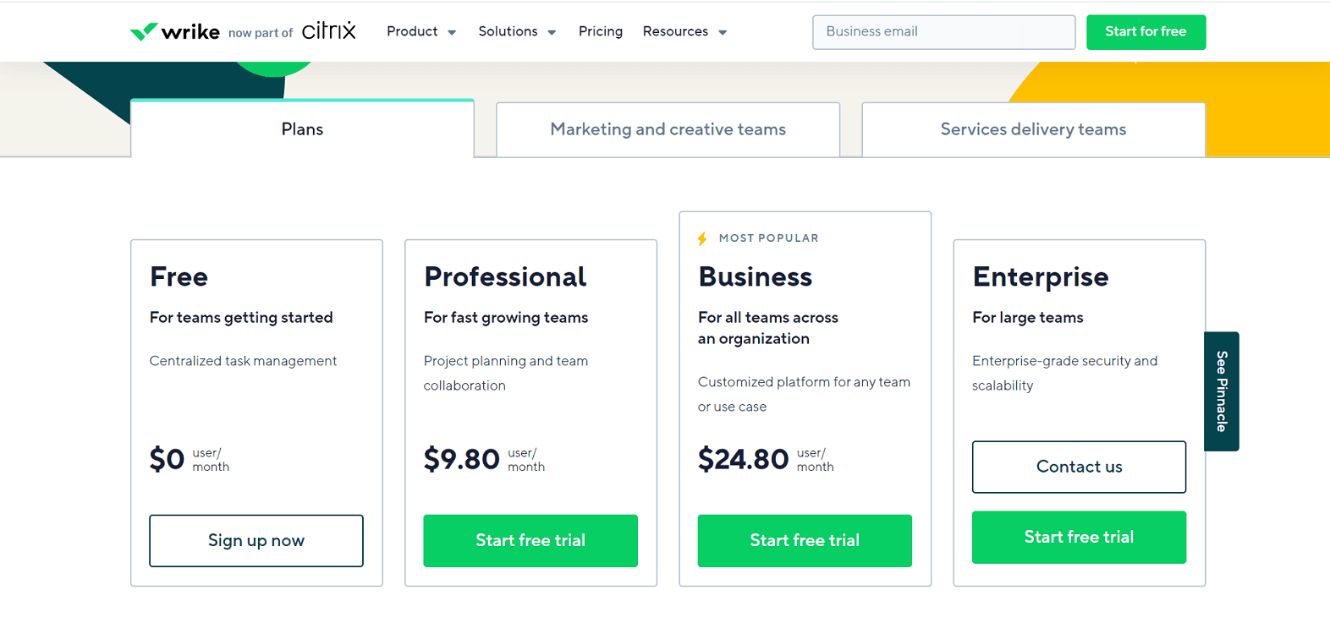This screenshot has width=1330, height=634.
Task: Open the Product menu
Action: (412, 31)
